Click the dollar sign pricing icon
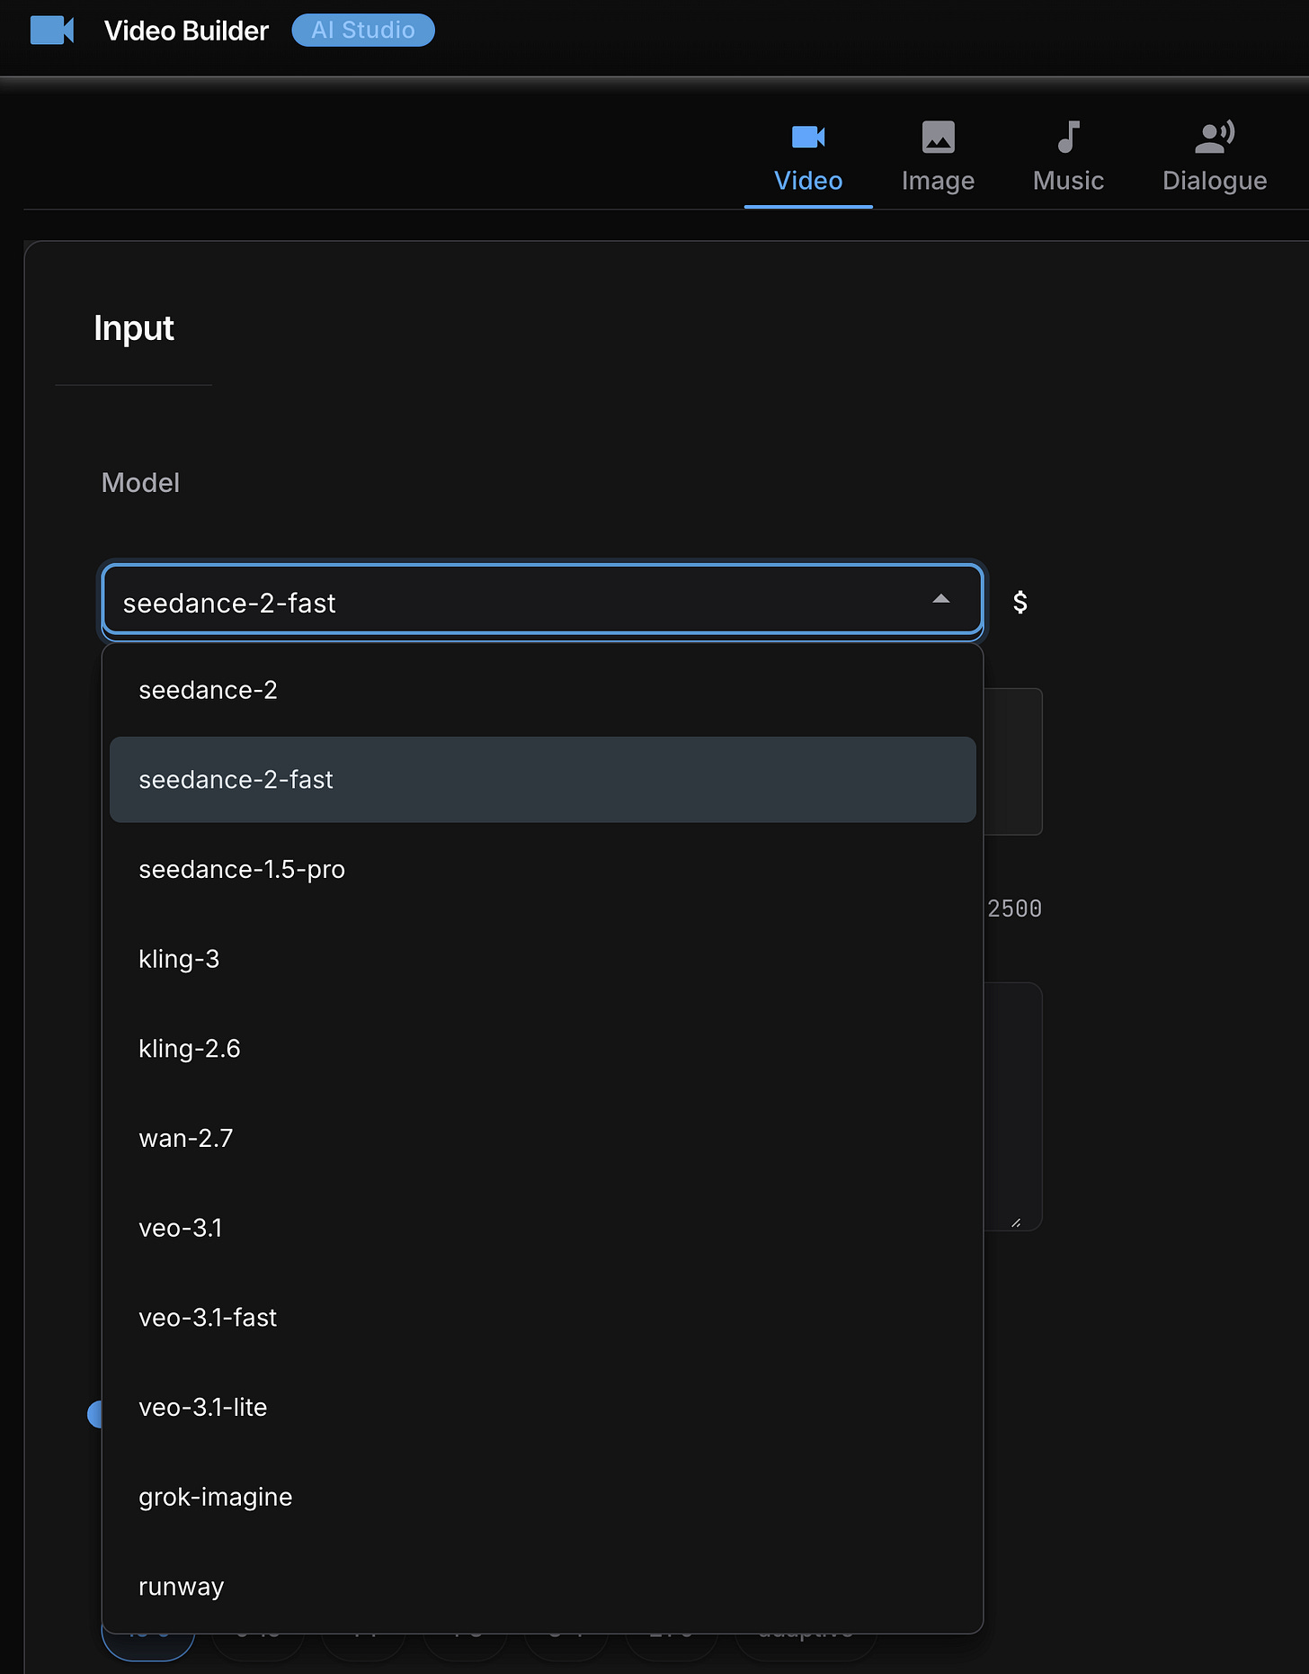The width and height of the screenshot is (1309, 1674). pyautogui.click(x=1020, y=602)
